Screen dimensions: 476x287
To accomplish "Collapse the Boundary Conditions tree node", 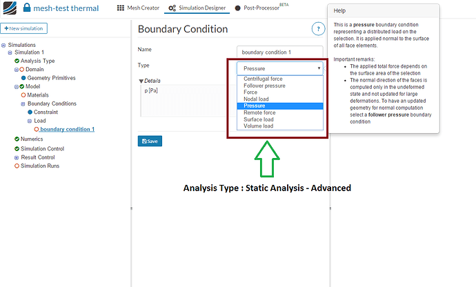I will tap(23, 103).
